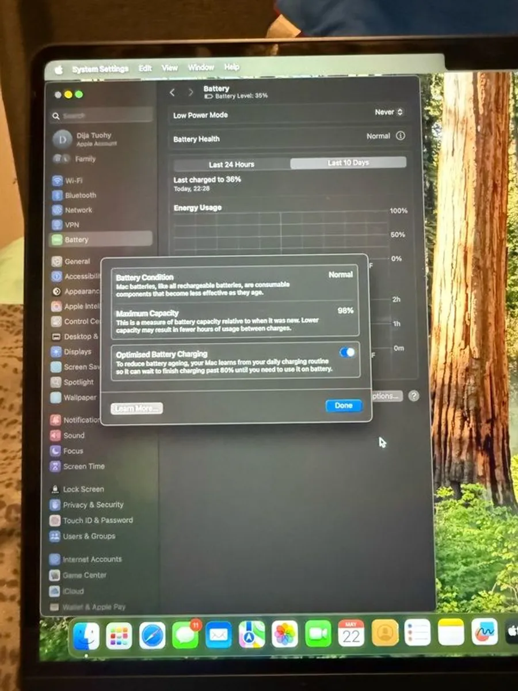The width and height of the screenshot is (518, 691).
Task: Click the Search field in sidebar
Action: click(102, 115)
